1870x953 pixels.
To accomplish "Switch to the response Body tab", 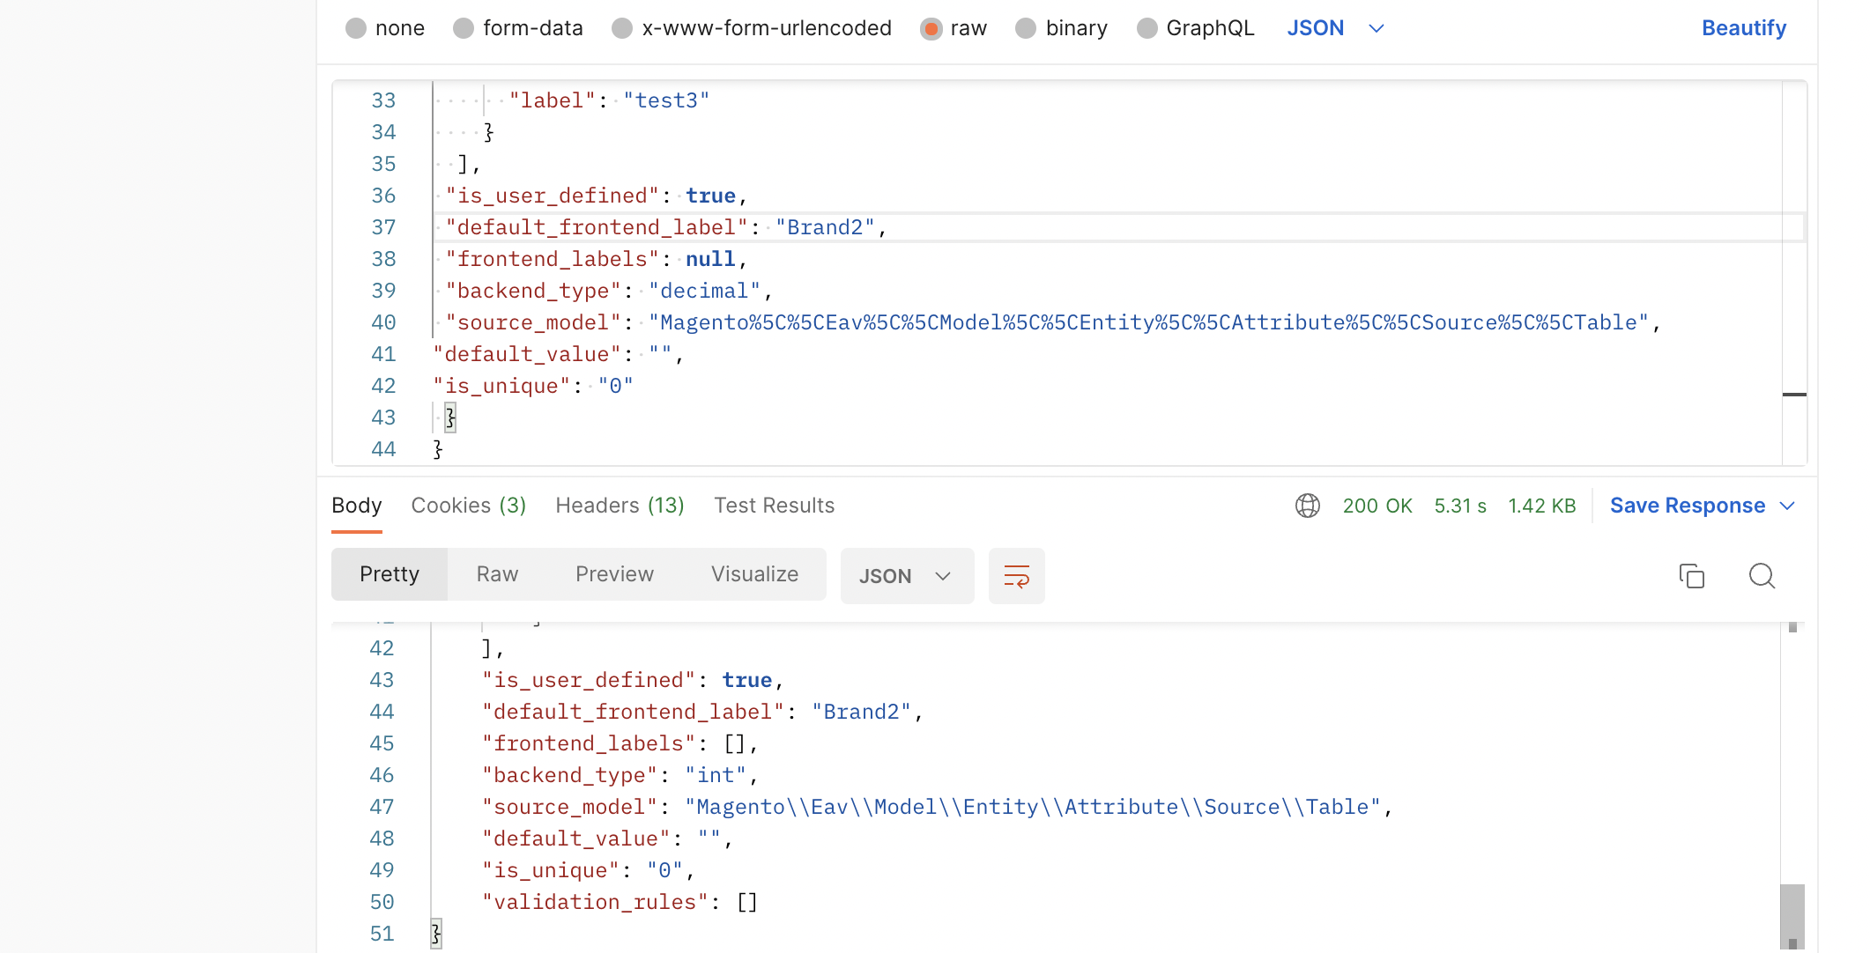I will click(x=357, y=506).
